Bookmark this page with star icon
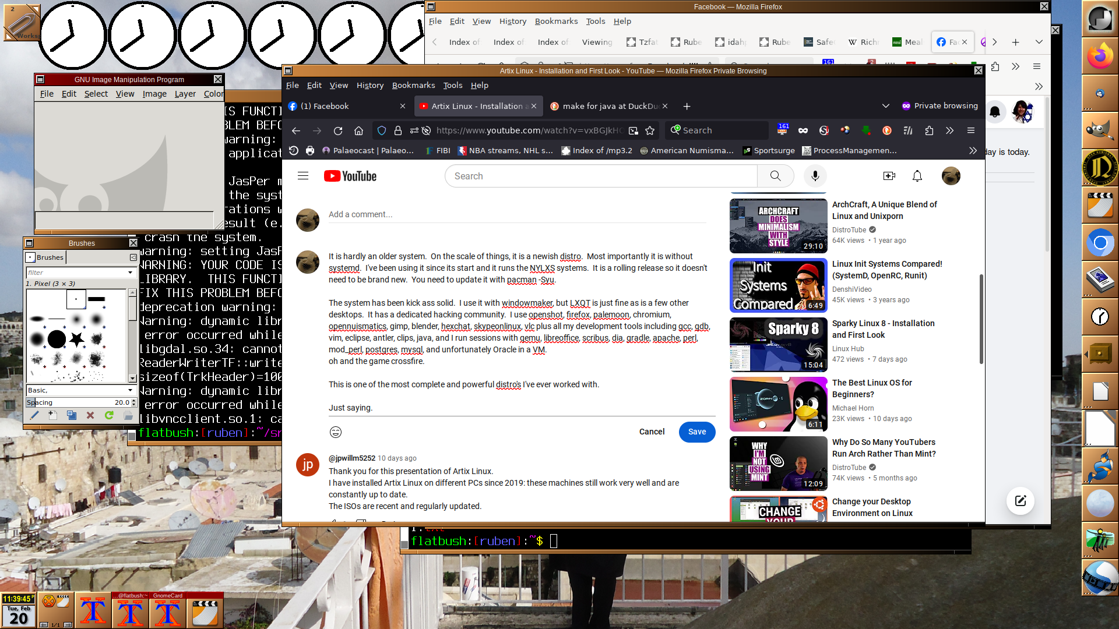 pos(650,130)
